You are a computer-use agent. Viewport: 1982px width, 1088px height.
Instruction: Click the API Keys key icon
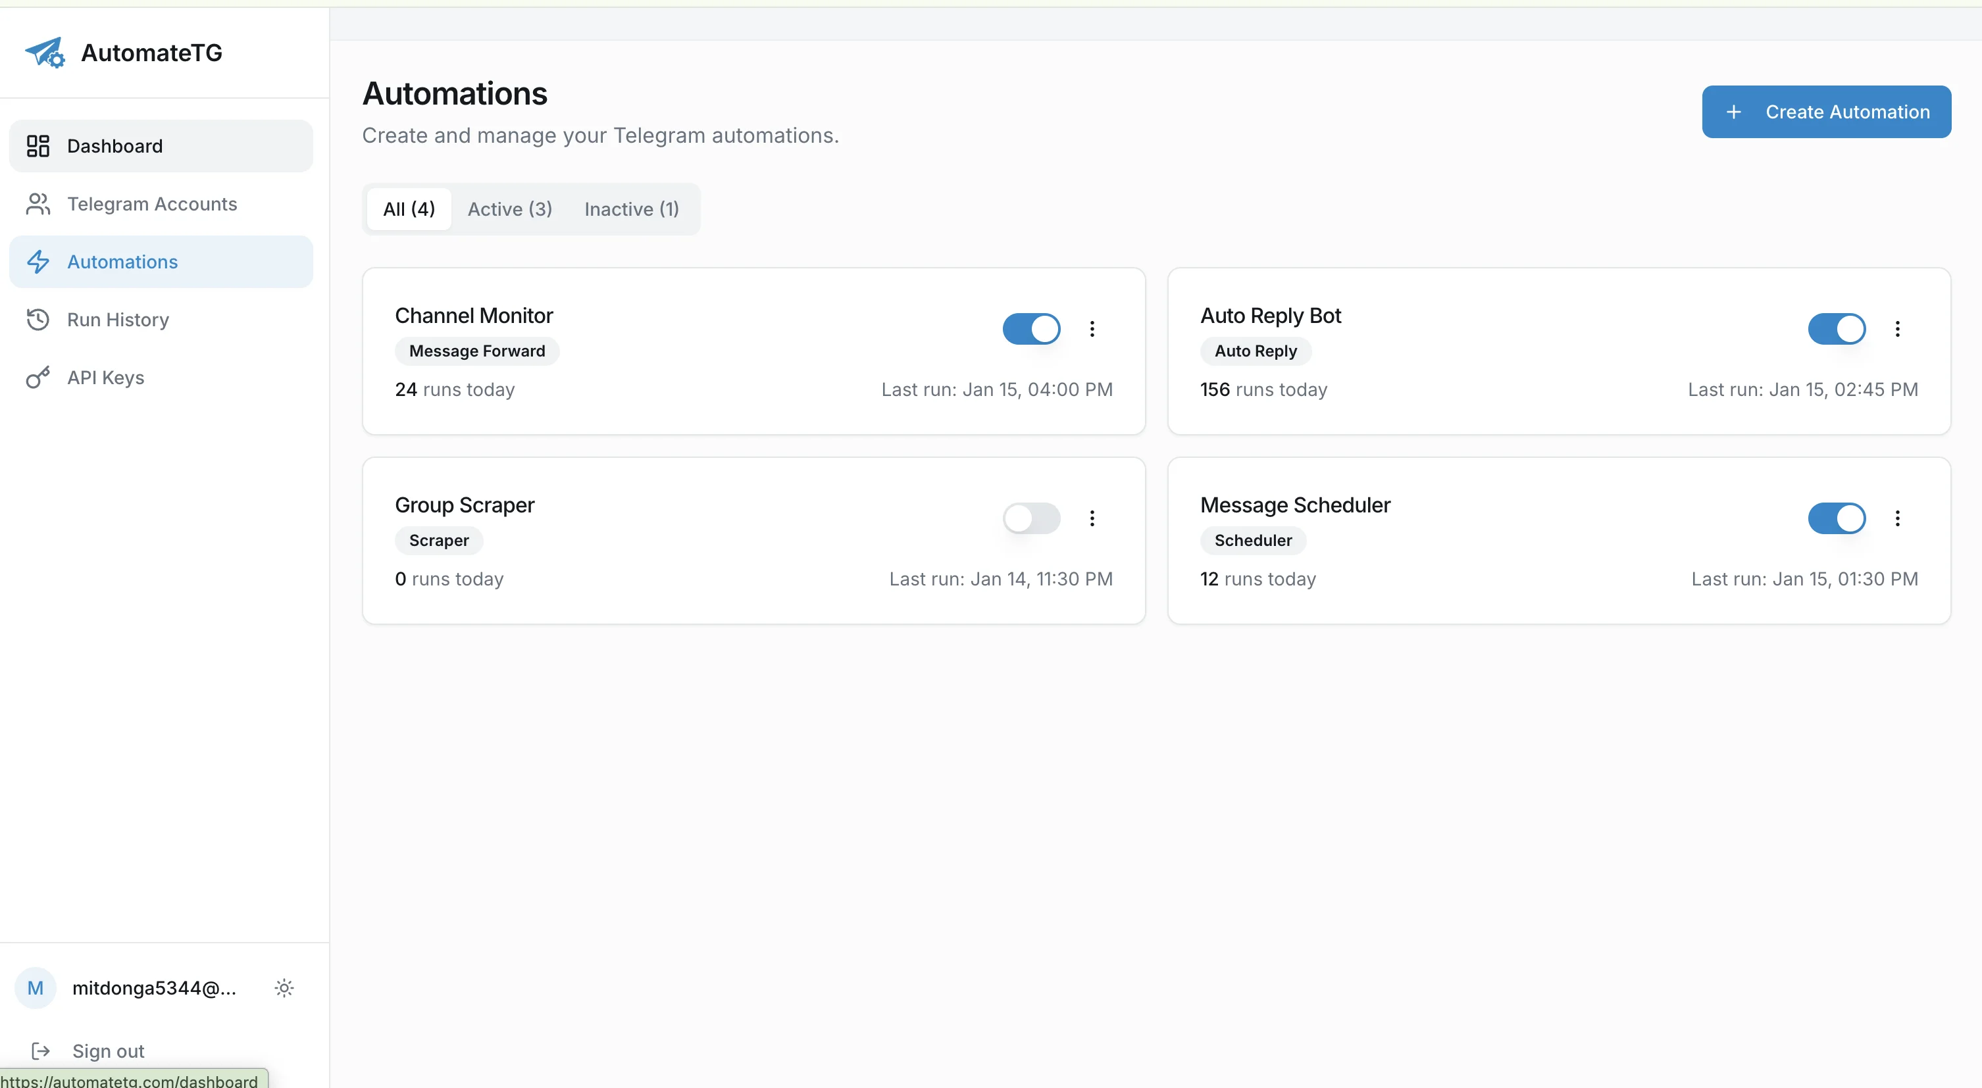(x=38, y=378)
